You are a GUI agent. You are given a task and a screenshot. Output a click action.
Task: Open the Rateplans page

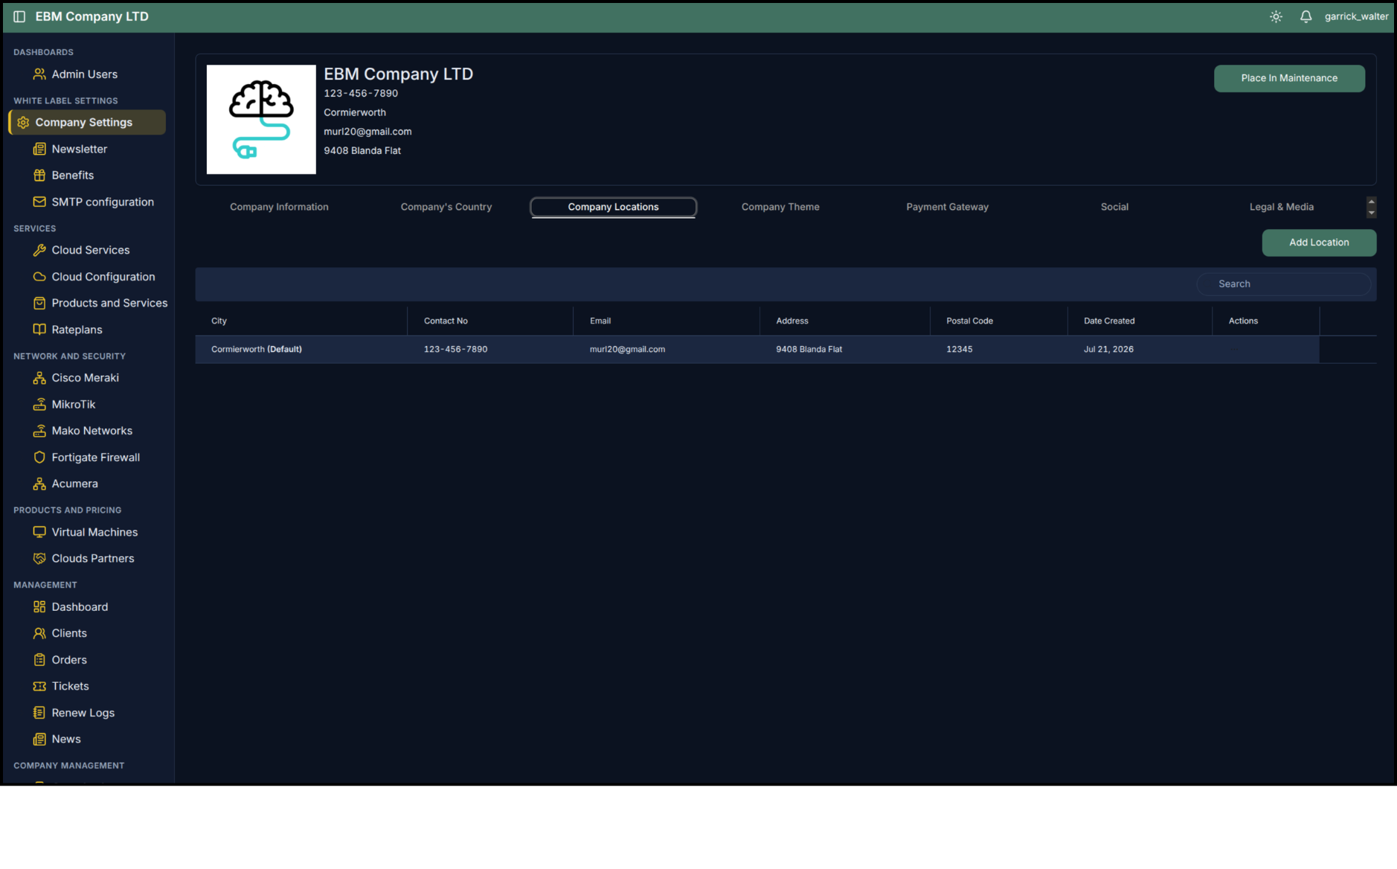click(x=77, y=330)
